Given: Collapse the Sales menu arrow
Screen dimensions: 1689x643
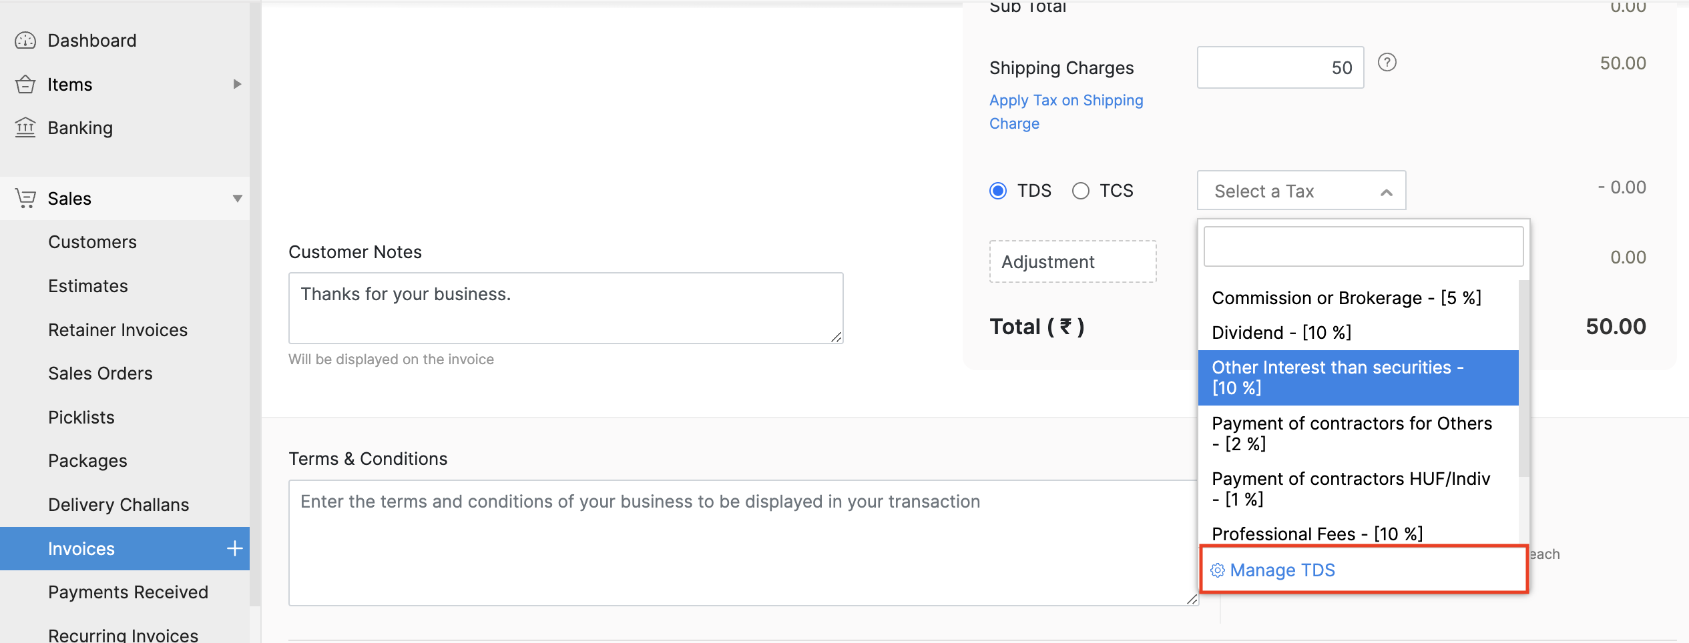Looking at the screenshot, I should point(237,198).
